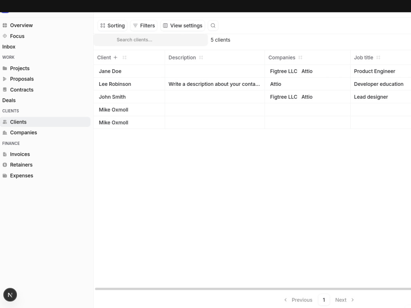Sort by the Job title column arrows

click(x=378, y=57)
